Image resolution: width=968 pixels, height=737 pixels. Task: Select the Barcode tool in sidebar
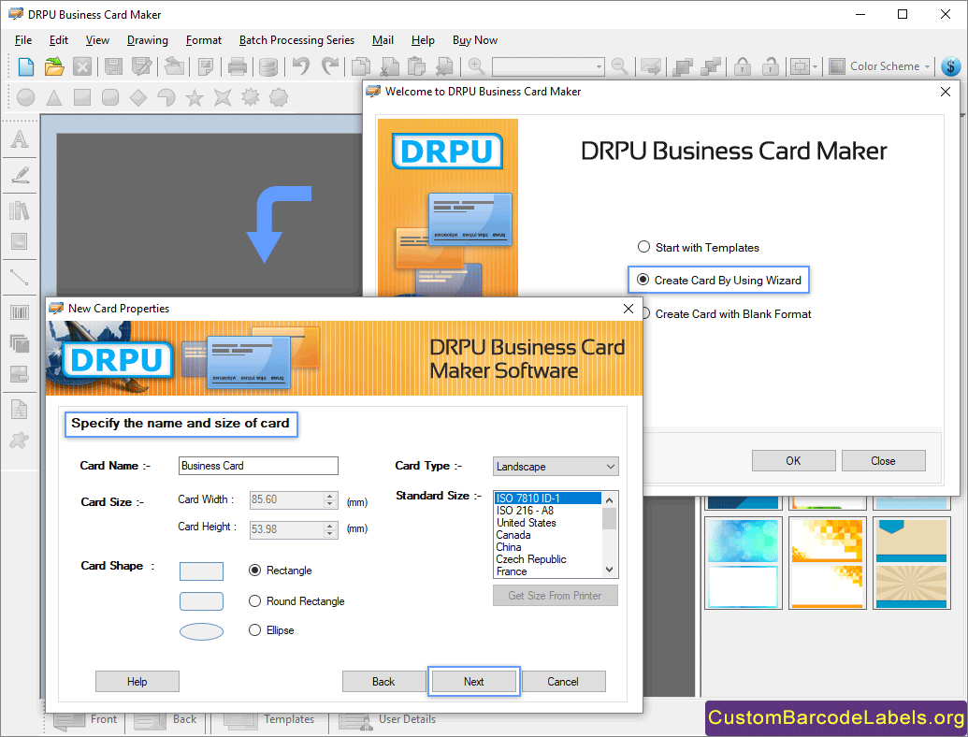tap(20, 312)
